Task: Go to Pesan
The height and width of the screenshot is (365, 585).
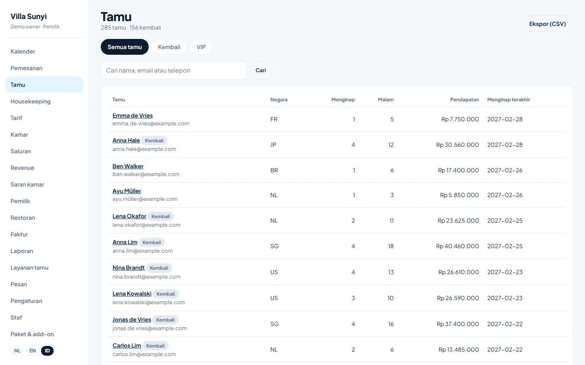Action: (x=44, y=284)
